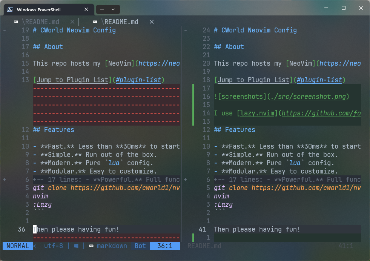Click NeoVim link text in left pane
This screenshot has height=261, width=370.
pos(120,63)
